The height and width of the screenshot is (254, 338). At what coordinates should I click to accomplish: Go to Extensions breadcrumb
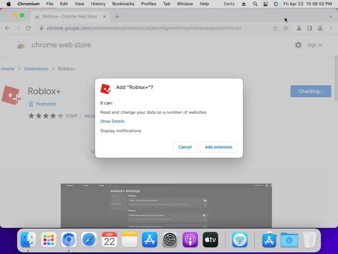tap(36, 69)
